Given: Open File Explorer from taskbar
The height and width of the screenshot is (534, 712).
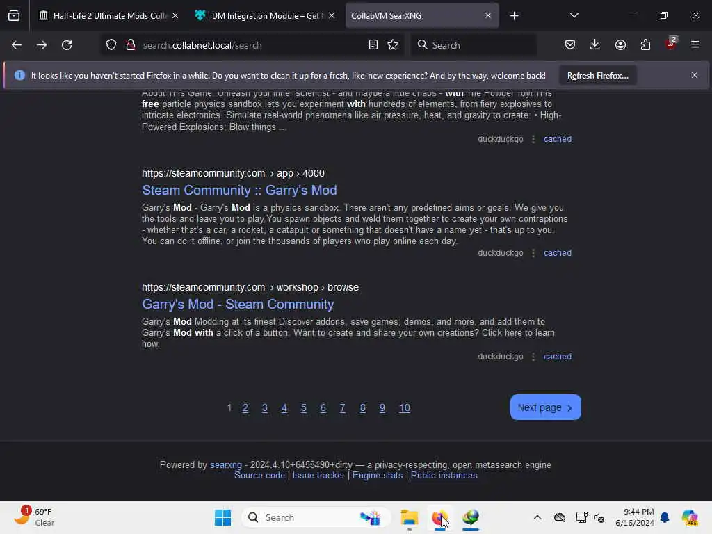Looking at the screenshot, I should coord(409,517).
